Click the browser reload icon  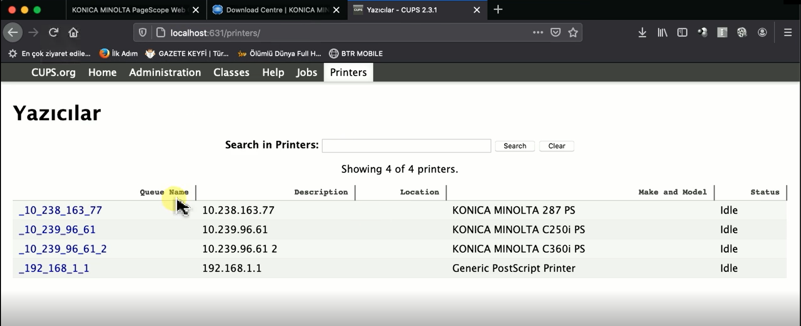point(53,32)
